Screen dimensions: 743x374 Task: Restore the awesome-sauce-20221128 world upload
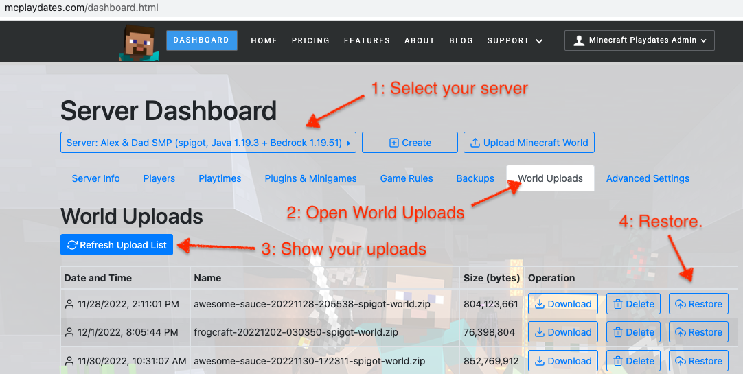tap(698, 304)
